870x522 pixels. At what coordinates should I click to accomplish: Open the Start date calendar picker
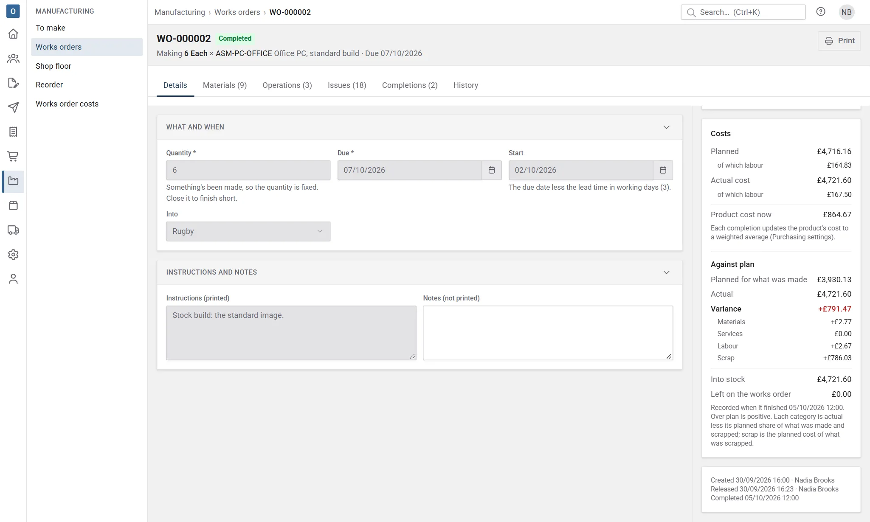663,170
